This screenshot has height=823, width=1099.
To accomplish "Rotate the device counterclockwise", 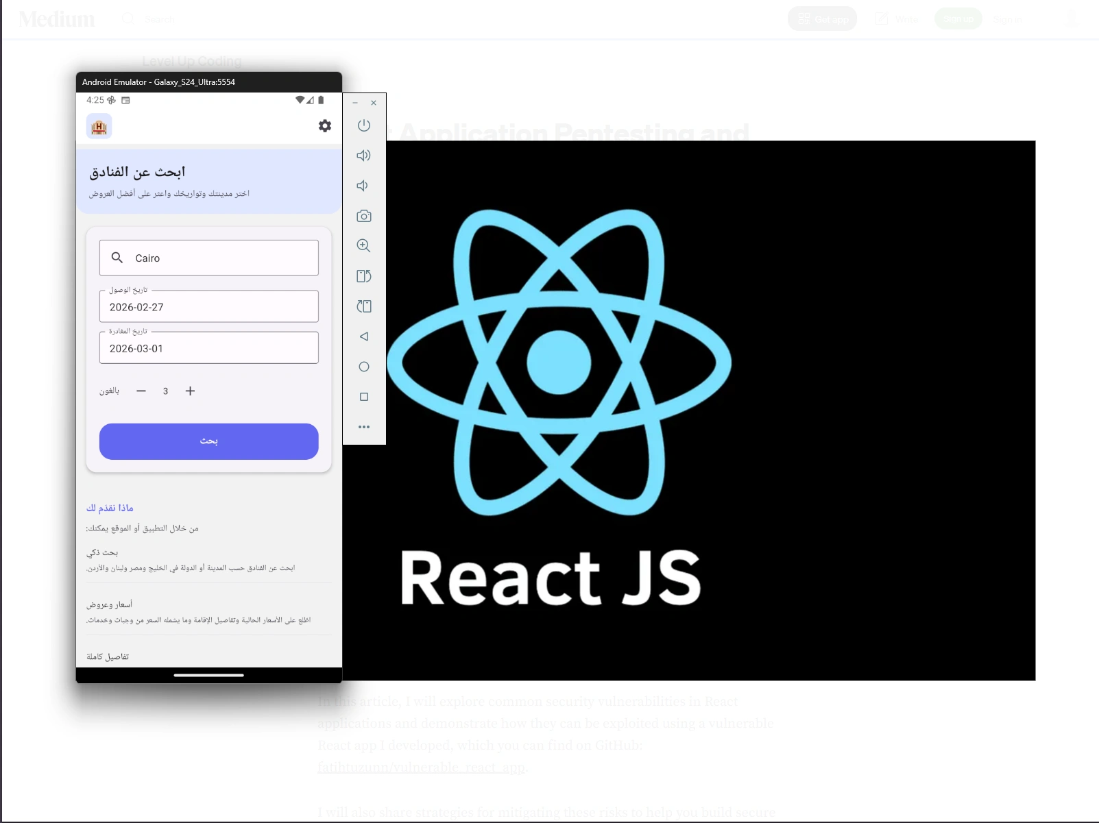I will (364, 276).
